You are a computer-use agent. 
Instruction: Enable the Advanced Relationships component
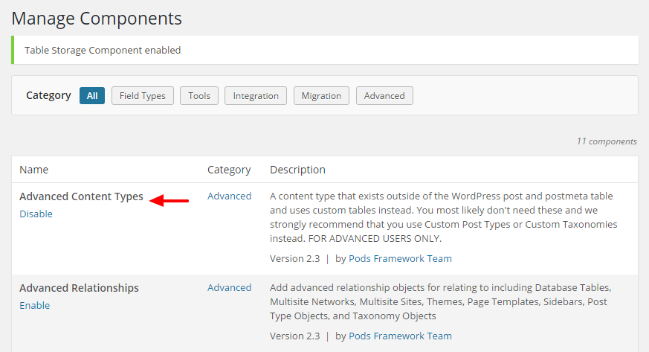coord(34,306)
